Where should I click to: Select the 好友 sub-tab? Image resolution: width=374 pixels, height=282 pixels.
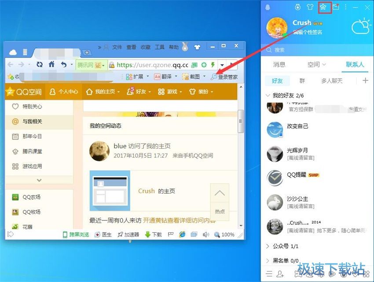(x=277, y=81)
